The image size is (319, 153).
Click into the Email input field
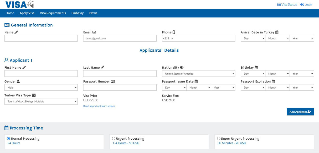pos(120,38)
